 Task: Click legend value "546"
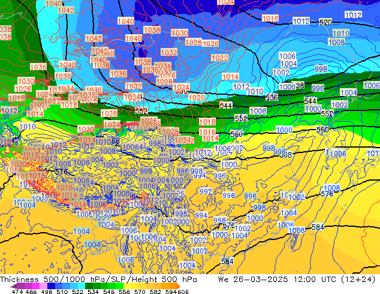coord(108,292)
